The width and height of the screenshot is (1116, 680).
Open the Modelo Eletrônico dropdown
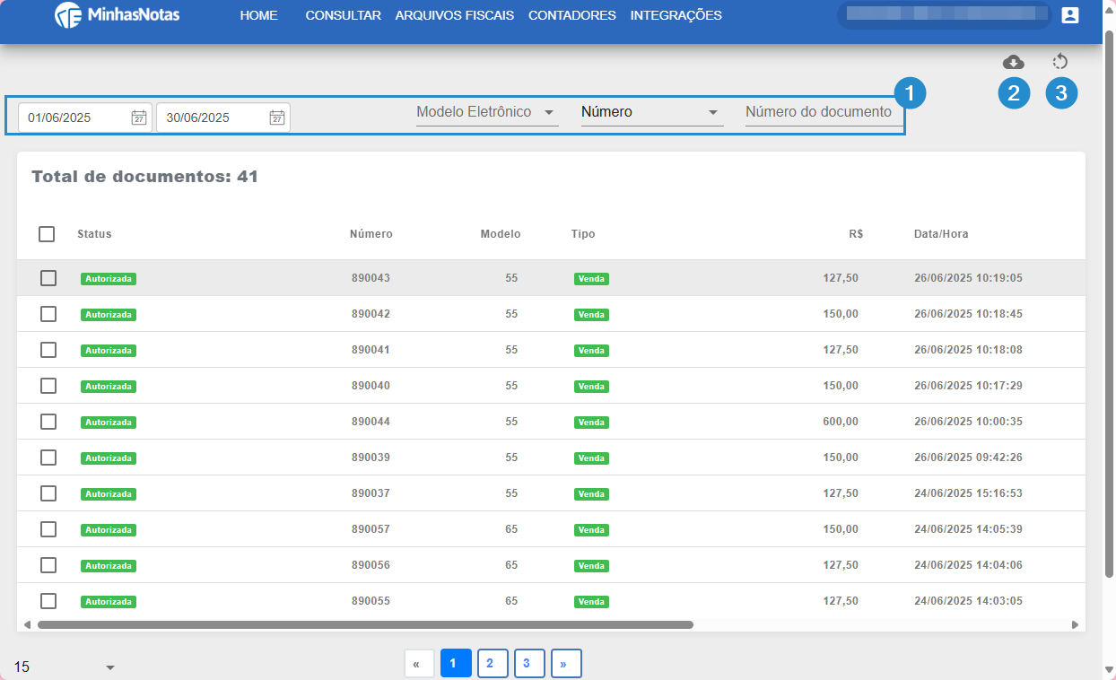click(x=487, y=113)
